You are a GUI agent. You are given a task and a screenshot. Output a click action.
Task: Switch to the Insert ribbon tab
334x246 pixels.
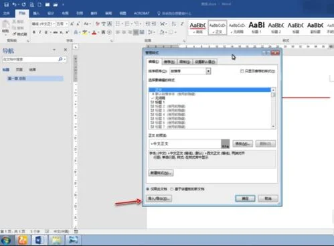36,13
